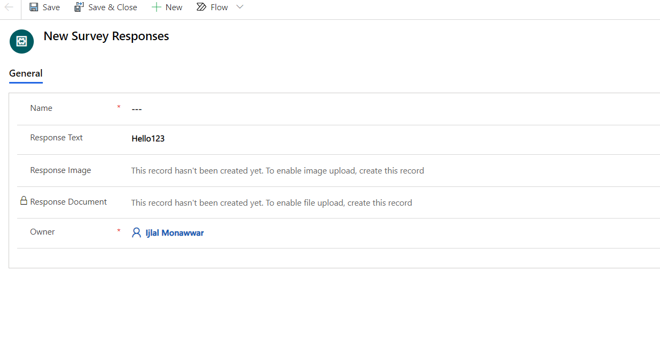Screen dimensions: 660x361
Task: Switch to the General tab
Action: click(25, 73)
